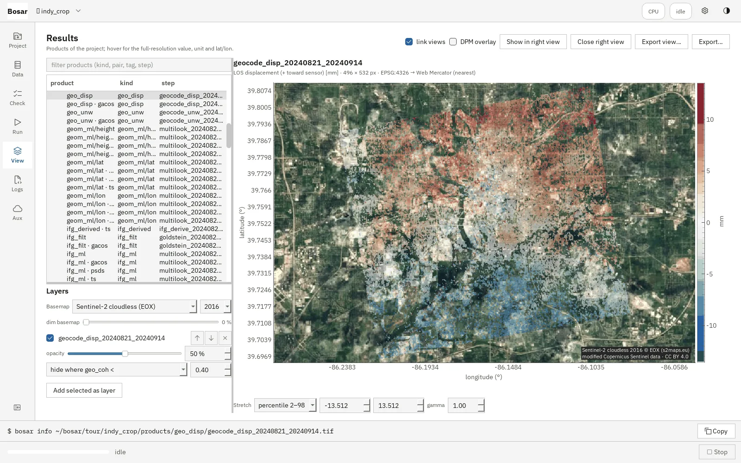This screenshot has height=463, width=741.
Task: Select the geo_unw · gacos product row
Action: (136, 120)
